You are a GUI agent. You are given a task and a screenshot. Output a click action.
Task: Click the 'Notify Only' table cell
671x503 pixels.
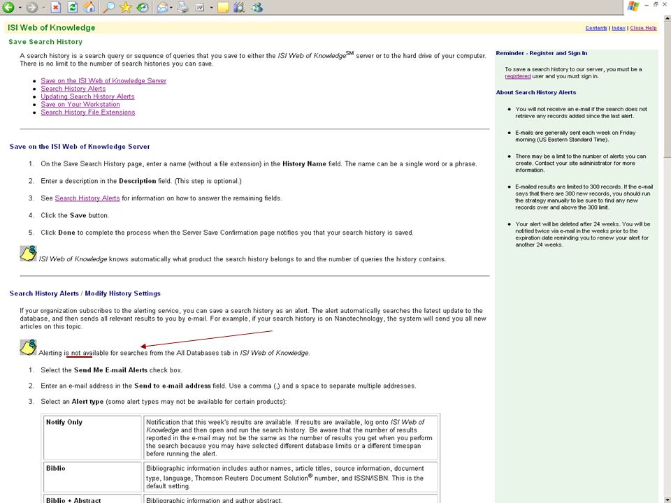(x=92, y=437)
